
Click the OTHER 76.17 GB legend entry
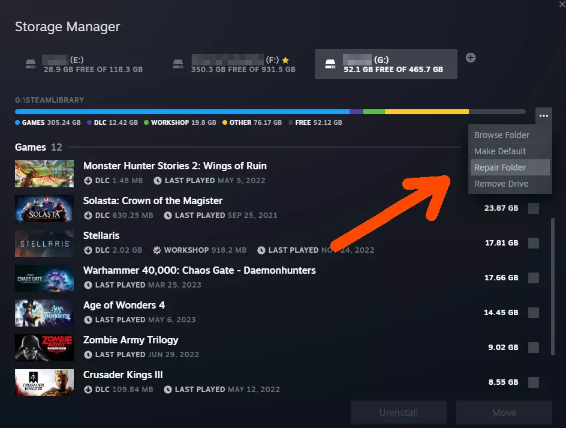tap(252, 122)
